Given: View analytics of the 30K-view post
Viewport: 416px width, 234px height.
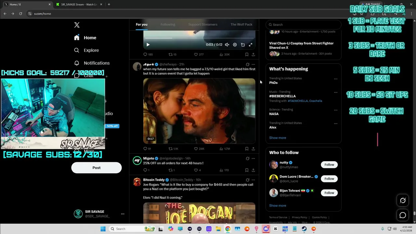Looking at the screenshot, I should pyautogui.click(x=225, y=54).
